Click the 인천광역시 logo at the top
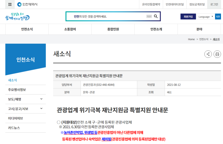Viewport: 223px width, 144px height. 27,4
